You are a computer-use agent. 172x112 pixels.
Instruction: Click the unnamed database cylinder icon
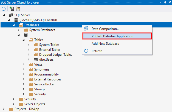(26, 35)
